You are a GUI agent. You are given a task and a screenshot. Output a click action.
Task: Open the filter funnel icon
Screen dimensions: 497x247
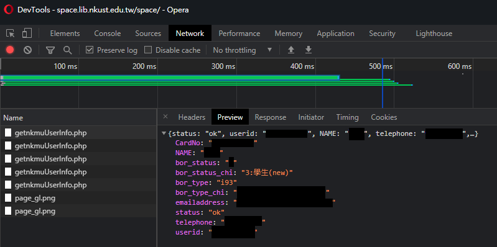point(50,50)
